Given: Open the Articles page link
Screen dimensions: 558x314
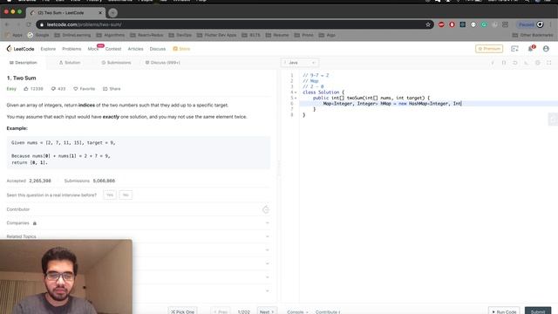Looking at the screenshot, I should tap(135, 49).
